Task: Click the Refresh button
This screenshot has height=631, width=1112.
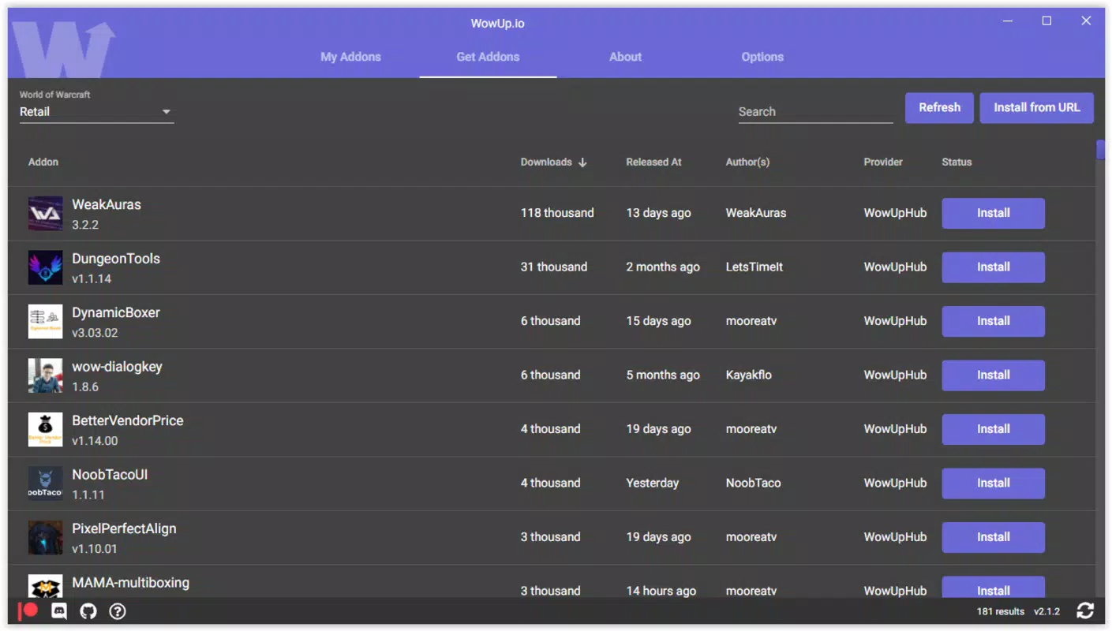Action: pos(939,108)
